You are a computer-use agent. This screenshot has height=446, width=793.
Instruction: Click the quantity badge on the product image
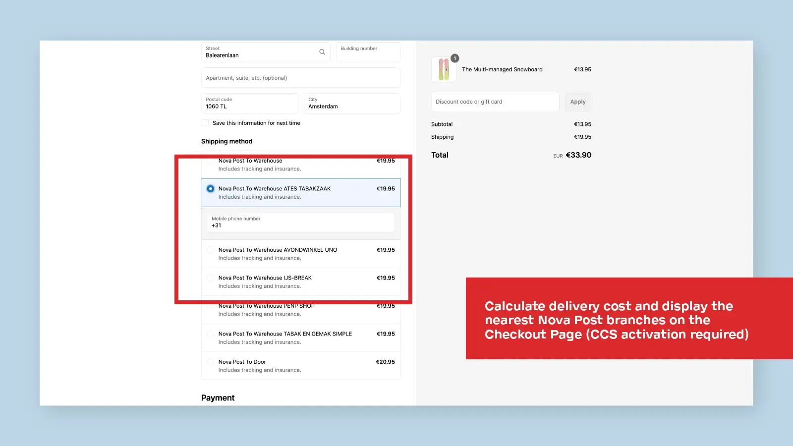(454, 58)
